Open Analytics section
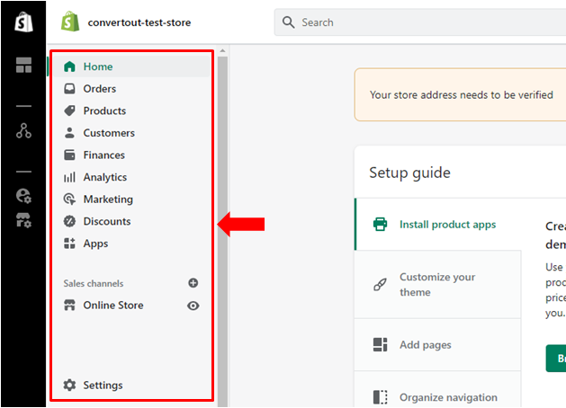This screenshot has height=408, width=566. click(131, 177)
